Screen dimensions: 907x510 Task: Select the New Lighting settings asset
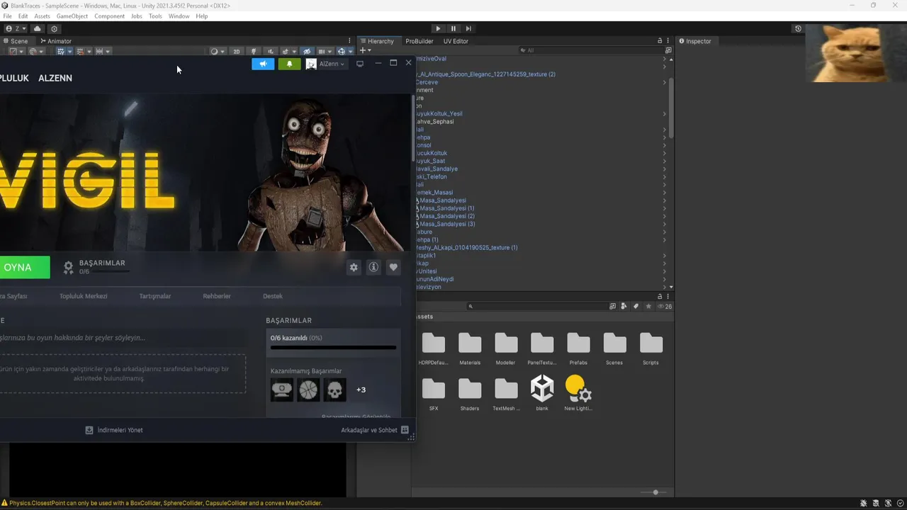coord(578,393)
